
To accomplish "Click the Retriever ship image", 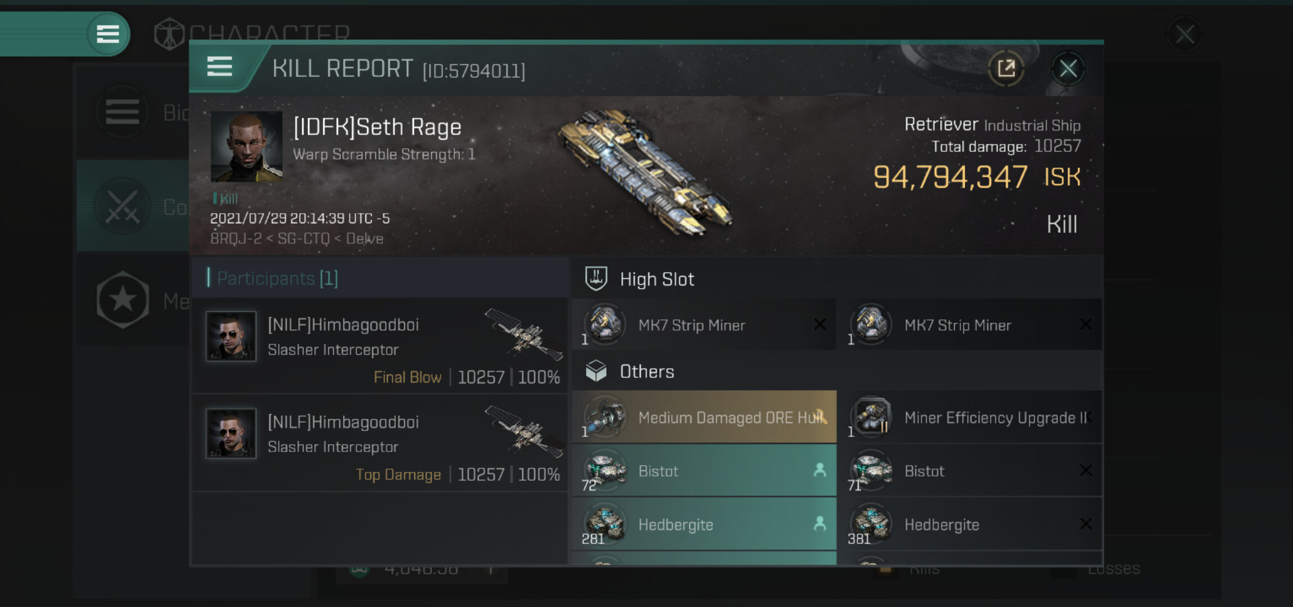I will click(645, 171).
